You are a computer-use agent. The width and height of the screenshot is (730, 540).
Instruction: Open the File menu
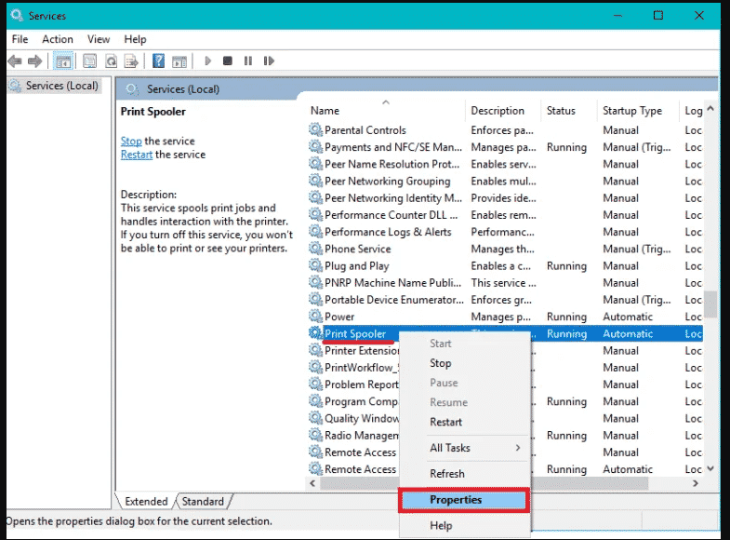tap(20, 39)
